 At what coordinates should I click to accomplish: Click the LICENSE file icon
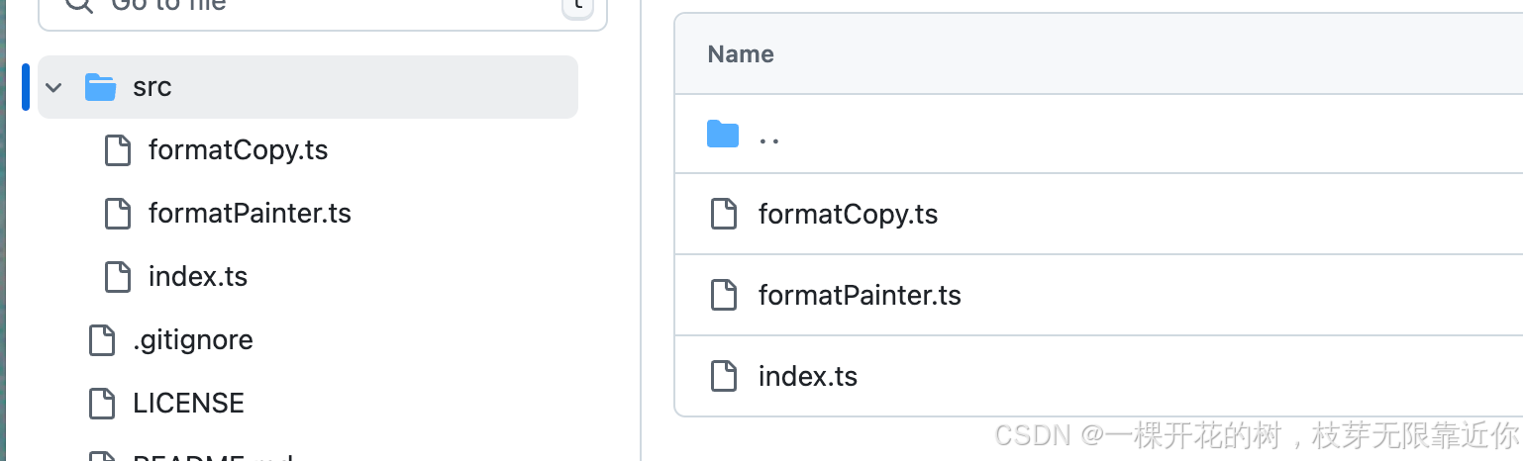102,404
